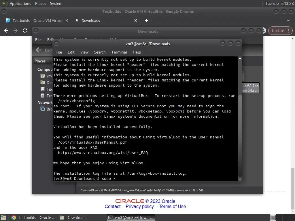
Task: Click Places header in file manager sidebar
Action: [x=40, y=61]
